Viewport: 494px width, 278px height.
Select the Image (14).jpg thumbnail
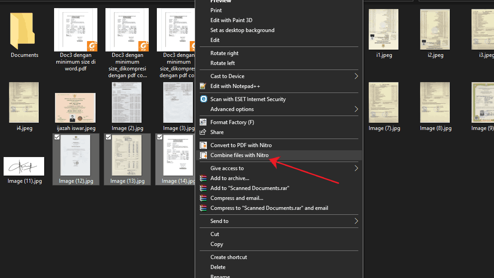click(x=178, y=155)
